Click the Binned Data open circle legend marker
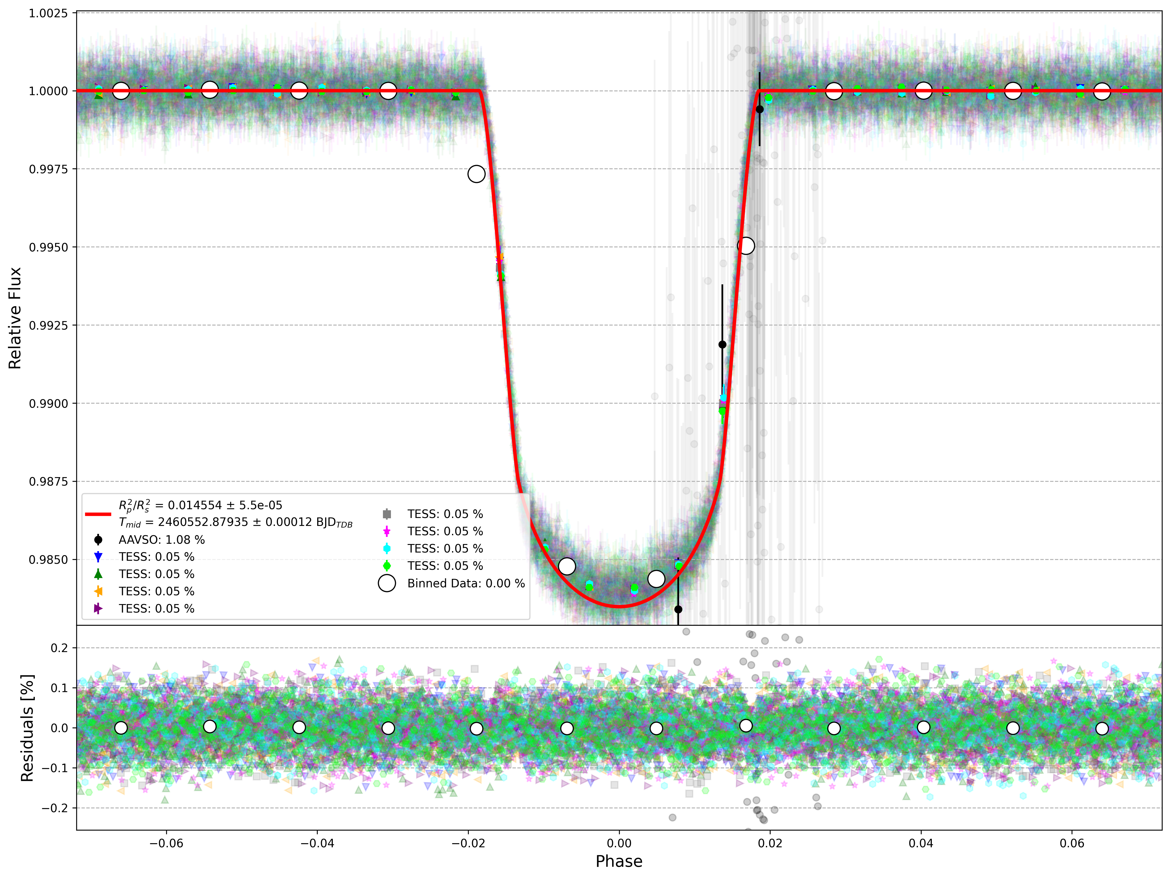 pyautogui.click(x=387, y=583)
